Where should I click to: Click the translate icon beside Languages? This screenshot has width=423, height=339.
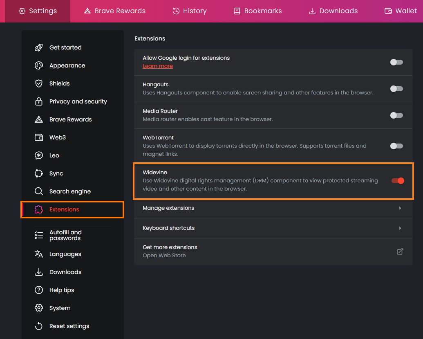(x=39, y=254)
